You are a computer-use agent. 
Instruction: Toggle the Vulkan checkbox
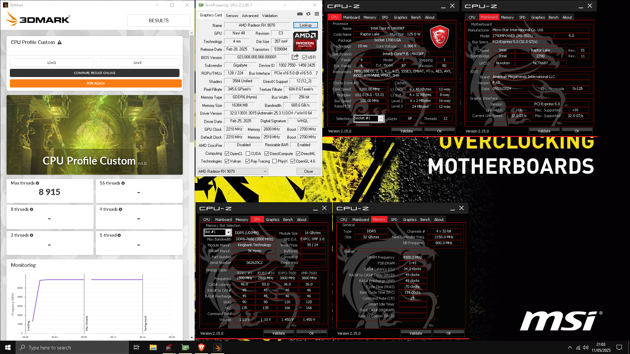coord(227,161)
